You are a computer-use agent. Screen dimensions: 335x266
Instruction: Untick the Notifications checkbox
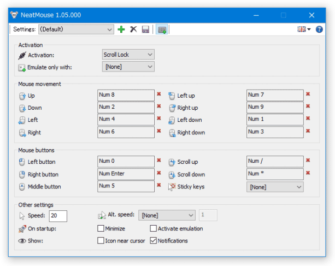coord(153,240)
